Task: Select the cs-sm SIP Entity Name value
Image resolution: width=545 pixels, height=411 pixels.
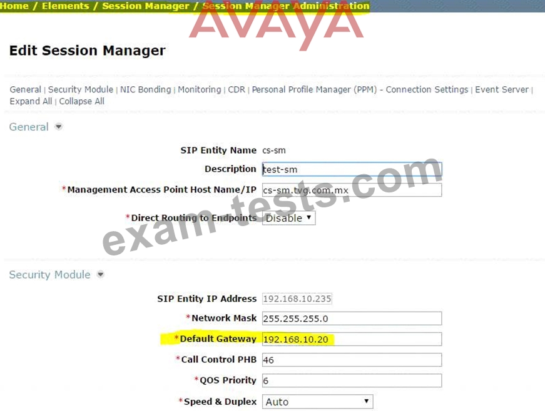Action: coord(274,151)
